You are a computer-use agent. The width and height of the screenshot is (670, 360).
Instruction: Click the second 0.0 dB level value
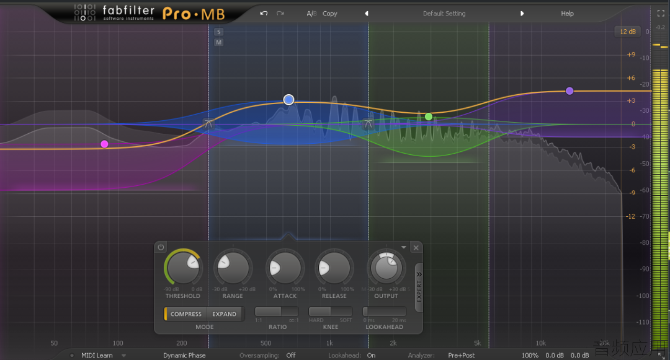[x=579, y=355]
